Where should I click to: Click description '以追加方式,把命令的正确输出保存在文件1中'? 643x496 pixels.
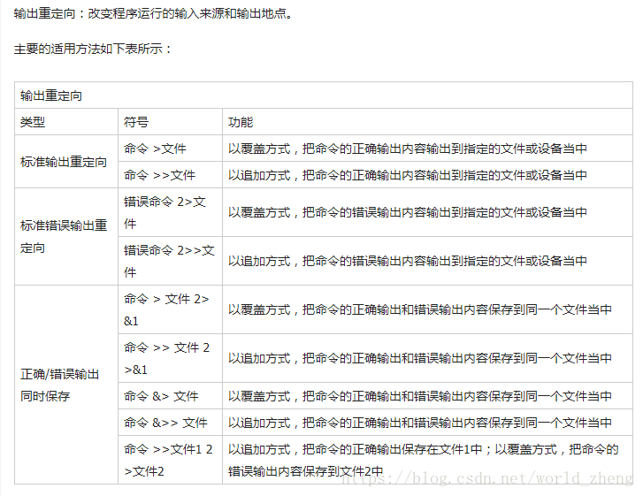point(427,460)
